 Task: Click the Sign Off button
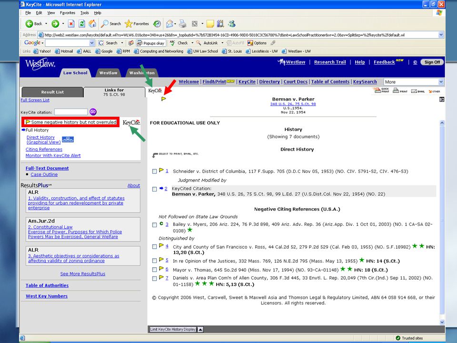click(432, 62)
